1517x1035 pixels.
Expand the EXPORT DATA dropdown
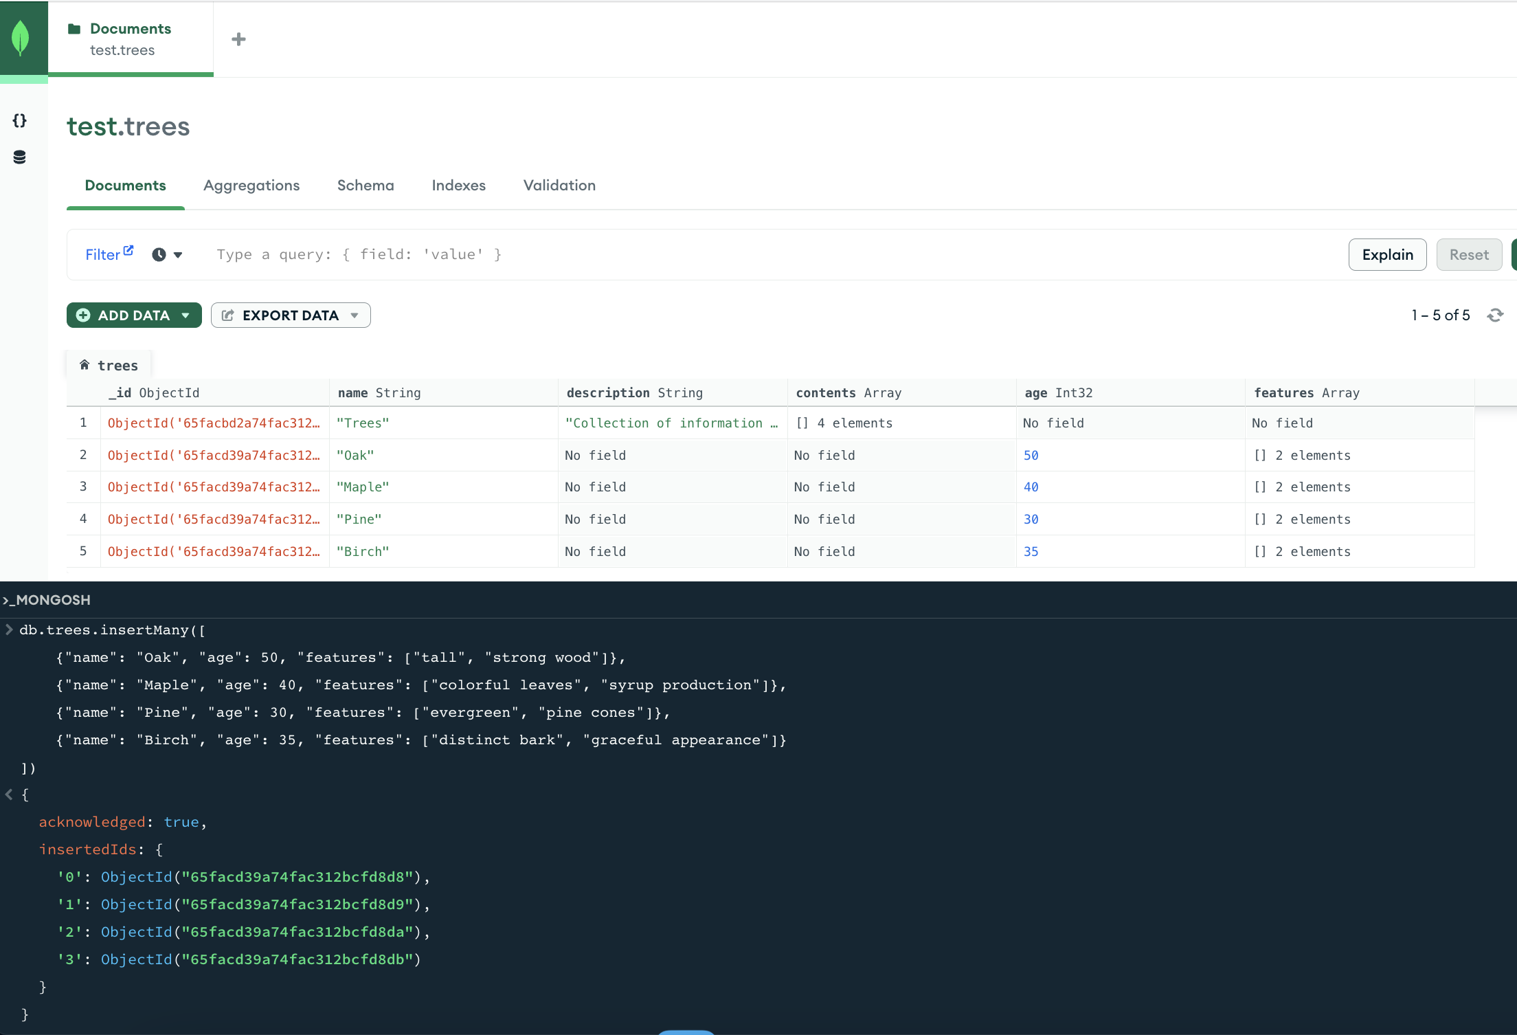(x=291, y=315)
